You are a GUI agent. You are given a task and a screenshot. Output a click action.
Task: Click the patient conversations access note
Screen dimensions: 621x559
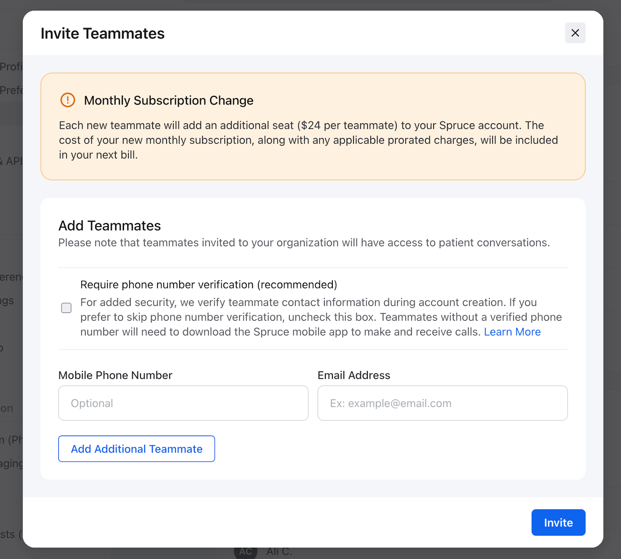[304, 243]
